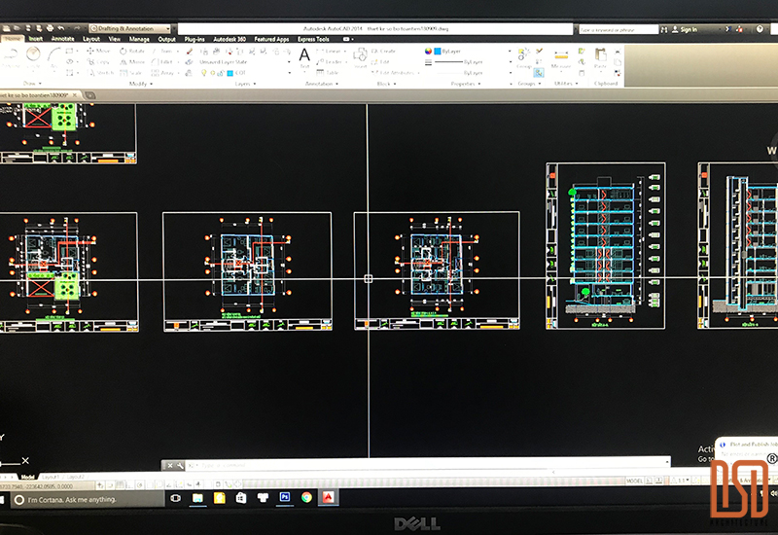Click the keyword search input field
The height and width of the screenshot is (535, 778).
tap(618, 29)
